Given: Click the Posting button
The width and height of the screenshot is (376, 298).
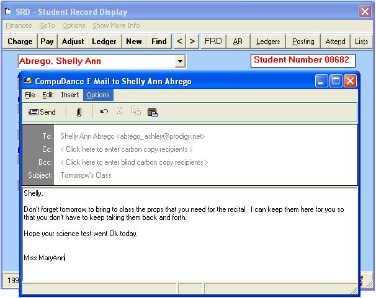Looking at the screenshot, I should [303, 42].
